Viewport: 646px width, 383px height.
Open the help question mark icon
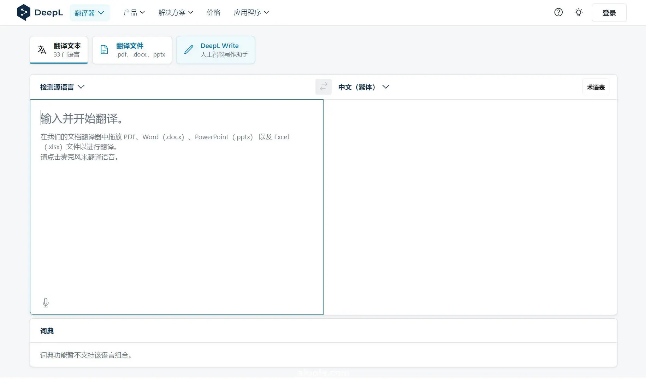coord(558,12)
